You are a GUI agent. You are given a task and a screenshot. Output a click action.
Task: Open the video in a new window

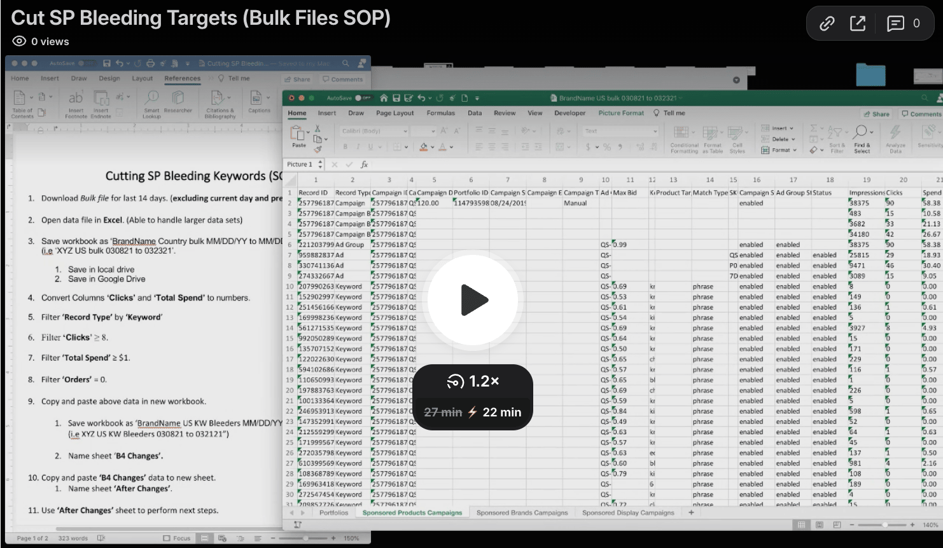[x=858, y=24]
